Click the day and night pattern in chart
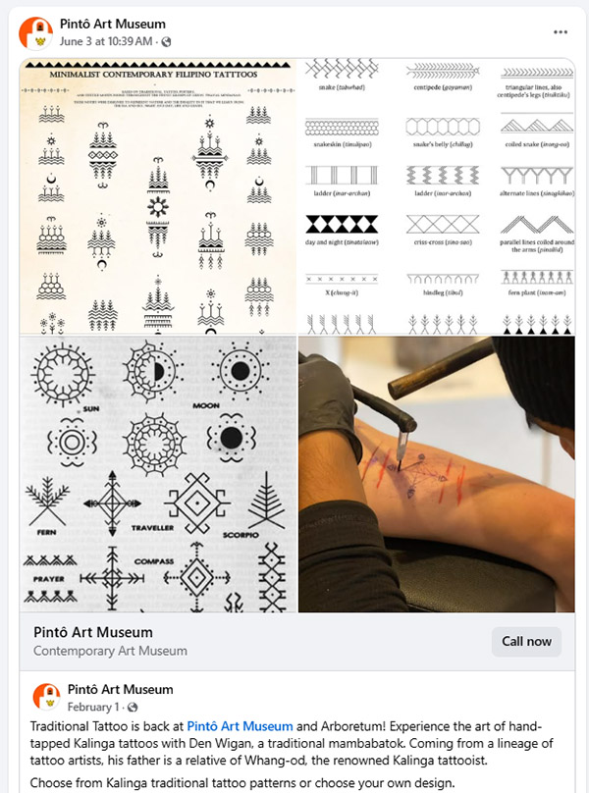Screen dimensions: 589x793 [x=342, y=224]
